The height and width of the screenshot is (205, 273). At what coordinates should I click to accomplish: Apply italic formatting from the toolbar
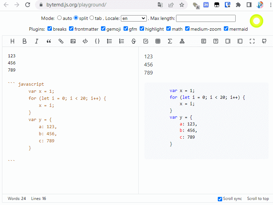(37, 41)
